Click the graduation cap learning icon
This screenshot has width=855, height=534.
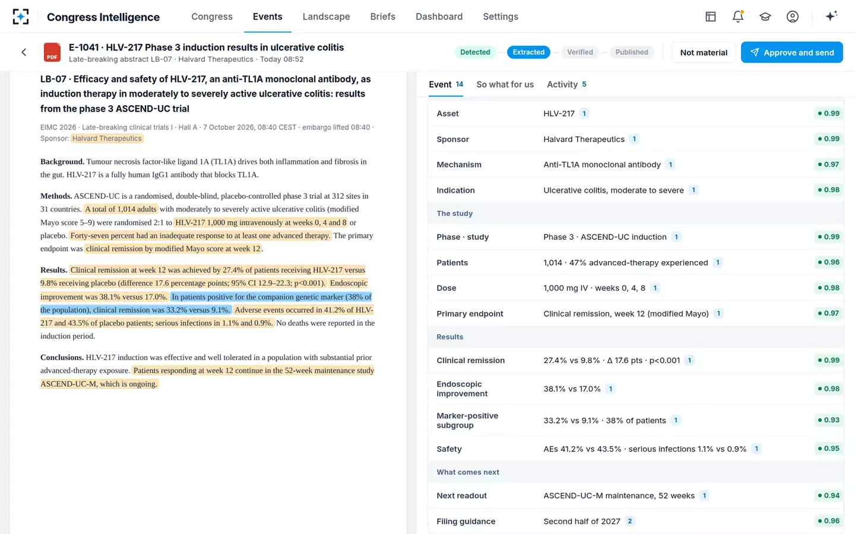point(765,17)
